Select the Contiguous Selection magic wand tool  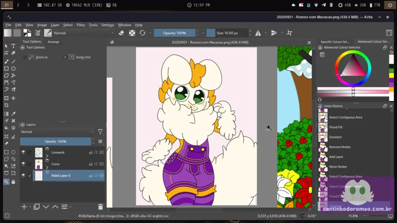(6, 166)
